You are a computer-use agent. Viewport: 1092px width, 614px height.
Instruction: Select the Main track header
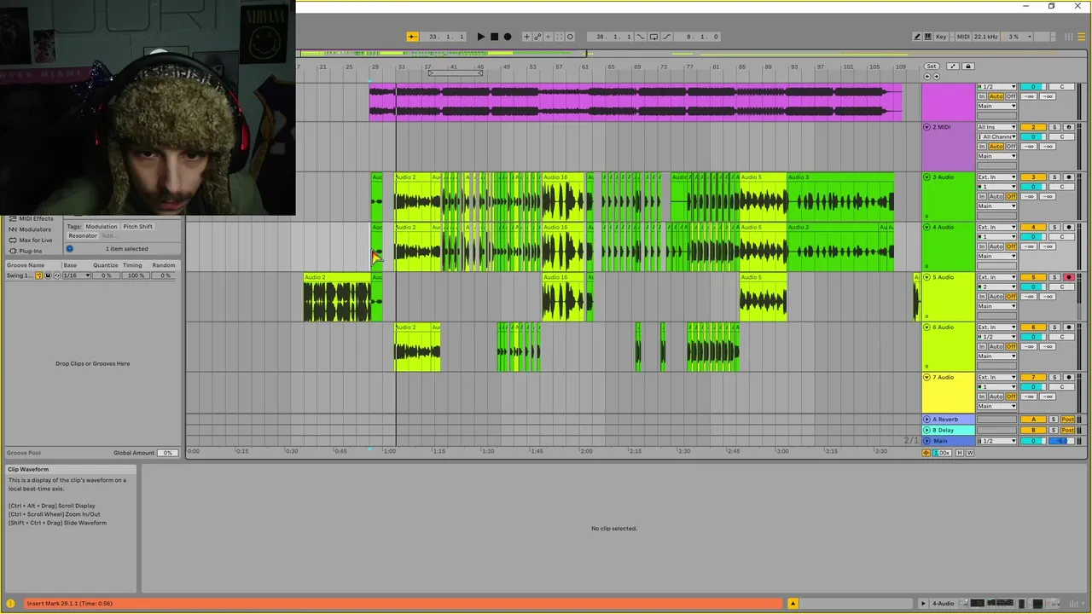click(x=948, y=441)
